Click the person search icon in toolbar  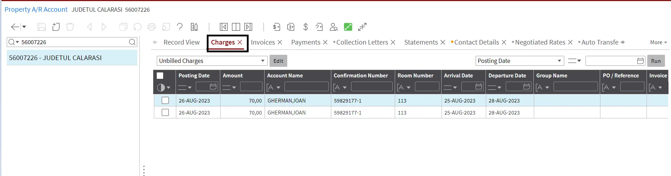point(333,27)
